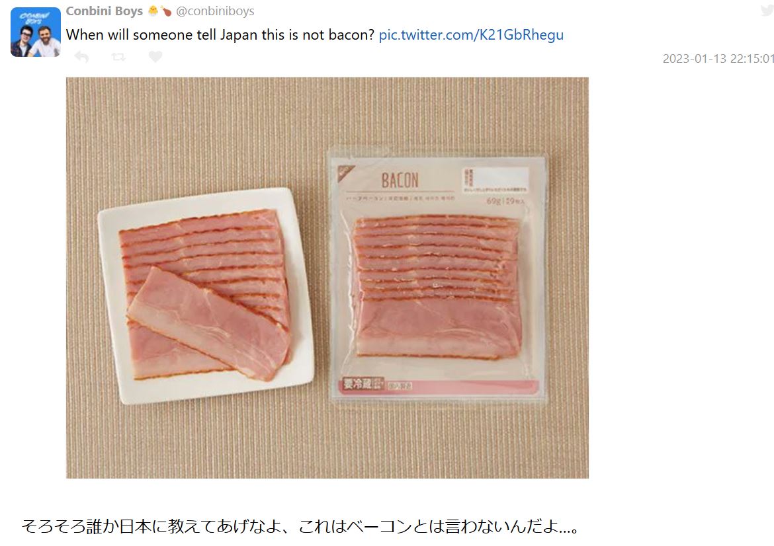Click the retweet icon under the tweet

[x=118, y=58]
